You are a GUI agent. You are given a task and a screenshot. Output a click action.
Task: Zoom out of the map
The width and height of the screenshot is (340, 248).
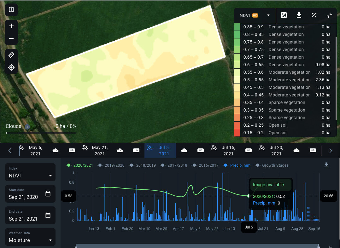click(x=11, y=38)
